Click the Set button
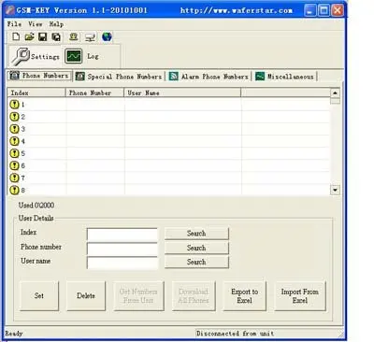This screenshot has width=374, height=342. pyautogui.click(x=39, y=295)
